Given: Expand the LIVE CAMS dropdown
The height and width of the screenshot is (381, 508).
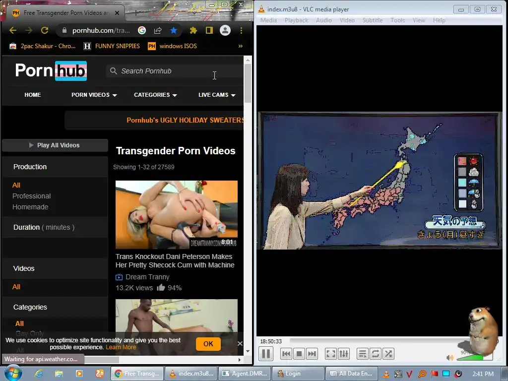Looking at the screenshot, I should click(217, 95).
